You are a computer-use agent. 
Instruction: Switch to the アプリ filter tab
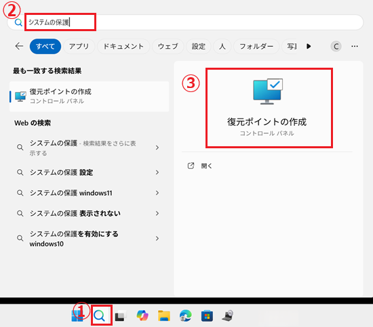coord(79,46)
